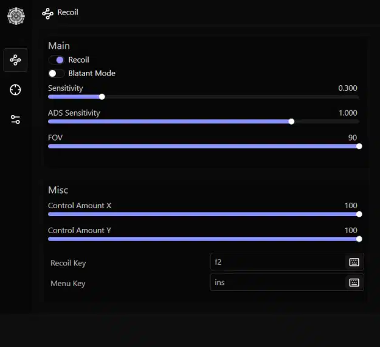Open the Recoil page in sidebar
380x347 pixels.
(x=15, y=60)
